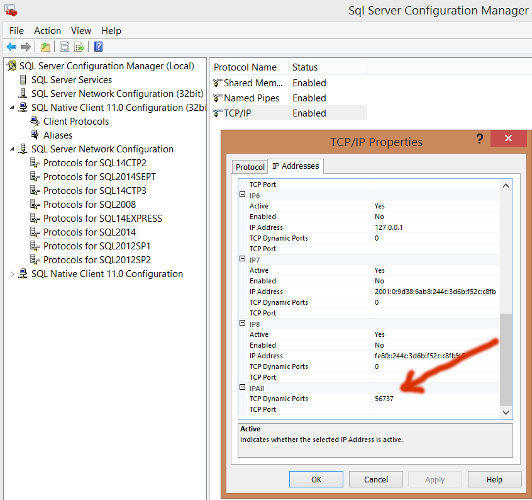Click the help question mark in TCP/IP Properties
The image size is (532, 500).
click(480, 139)
